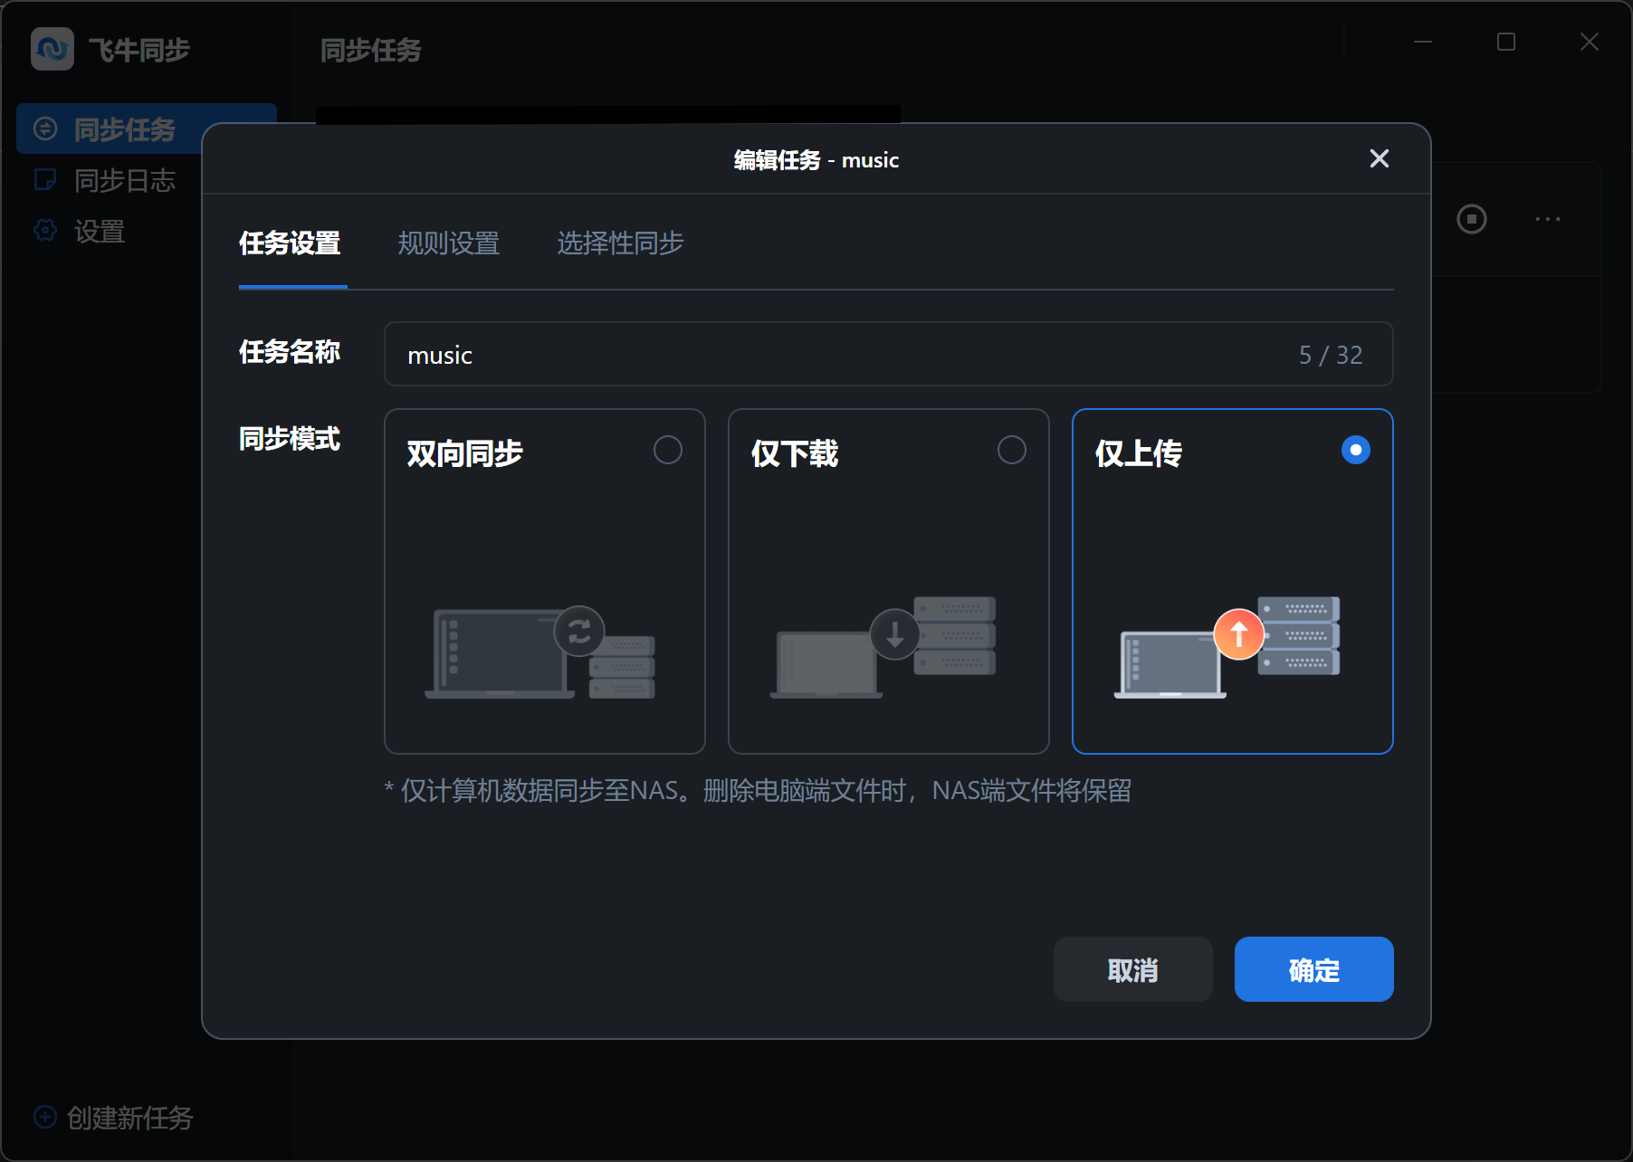The width and height of the screenshot is (1633, 1162).
Task: Open the 同步日志 sidebar icon
Action: tap(45, 180)
